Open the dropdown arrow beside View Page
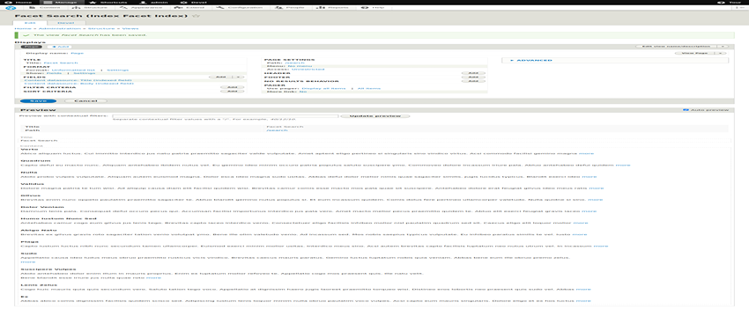The height and width of the screenshot is (317, 749). (x=721, y=53)
